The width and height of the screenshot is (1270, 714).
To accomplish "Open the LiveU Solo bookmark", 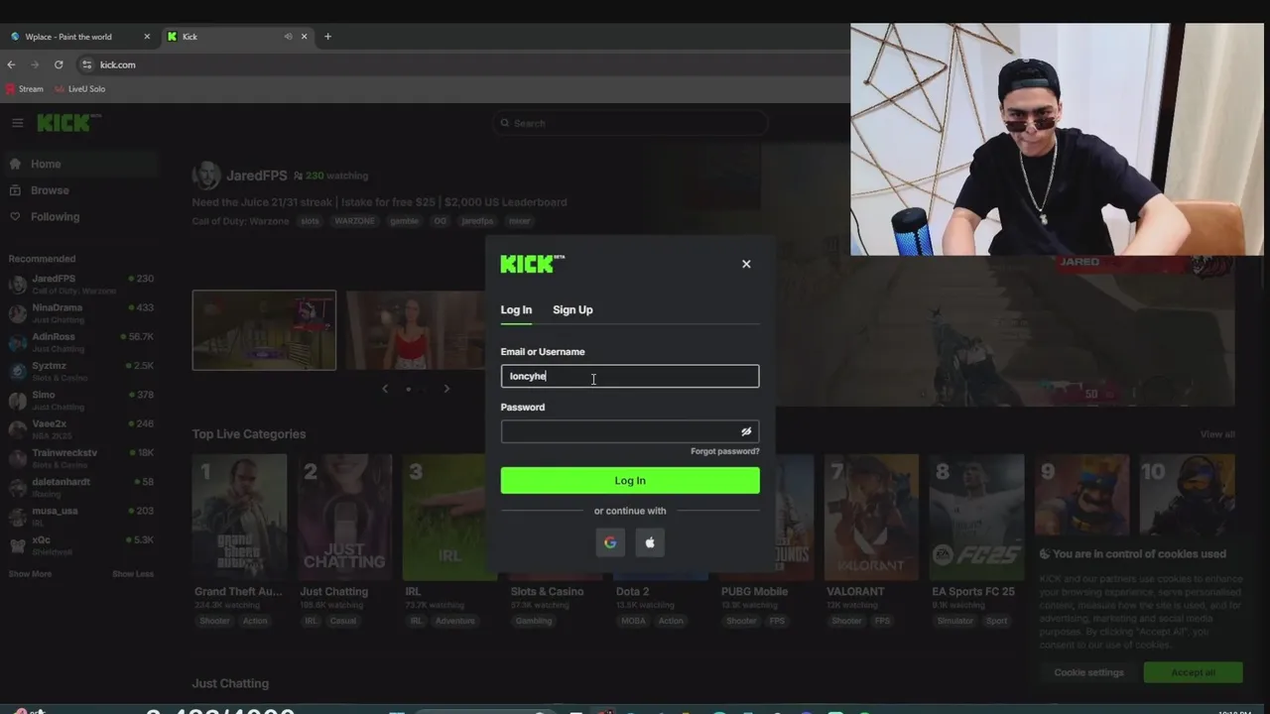I will [x=79, y=89].
